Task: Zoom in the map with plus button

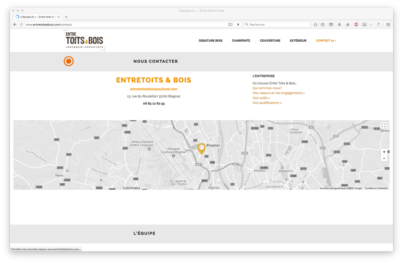Action: click(x=384, y=152)
